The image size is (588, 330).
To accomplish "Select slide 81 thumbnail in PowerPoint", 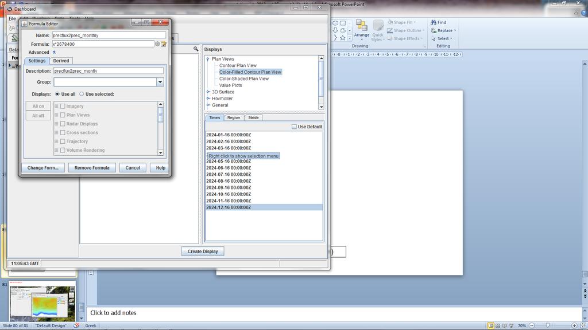I will tap(42, 302).
